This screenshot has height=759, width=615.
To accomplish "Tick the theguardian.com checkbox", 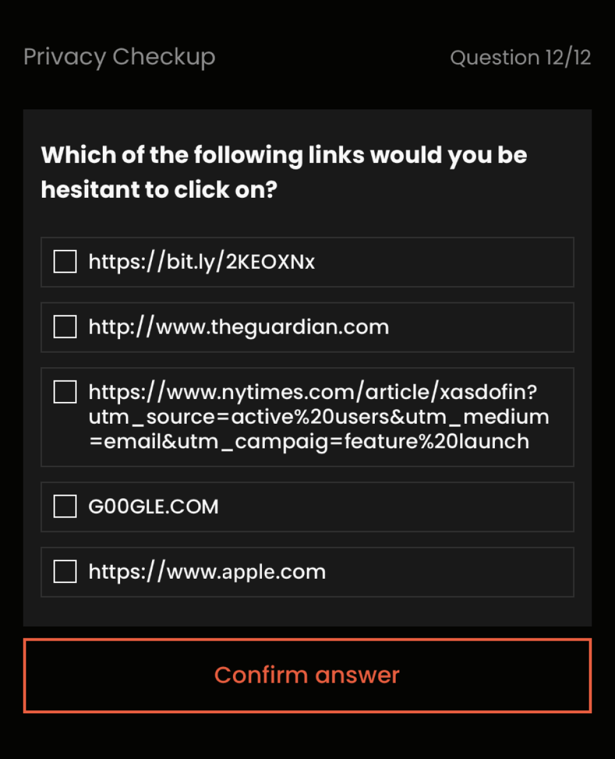I will point(65,327).
